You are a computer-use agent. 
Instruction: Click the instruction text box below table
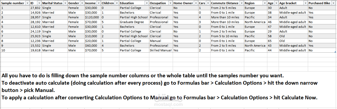point(168,86)
